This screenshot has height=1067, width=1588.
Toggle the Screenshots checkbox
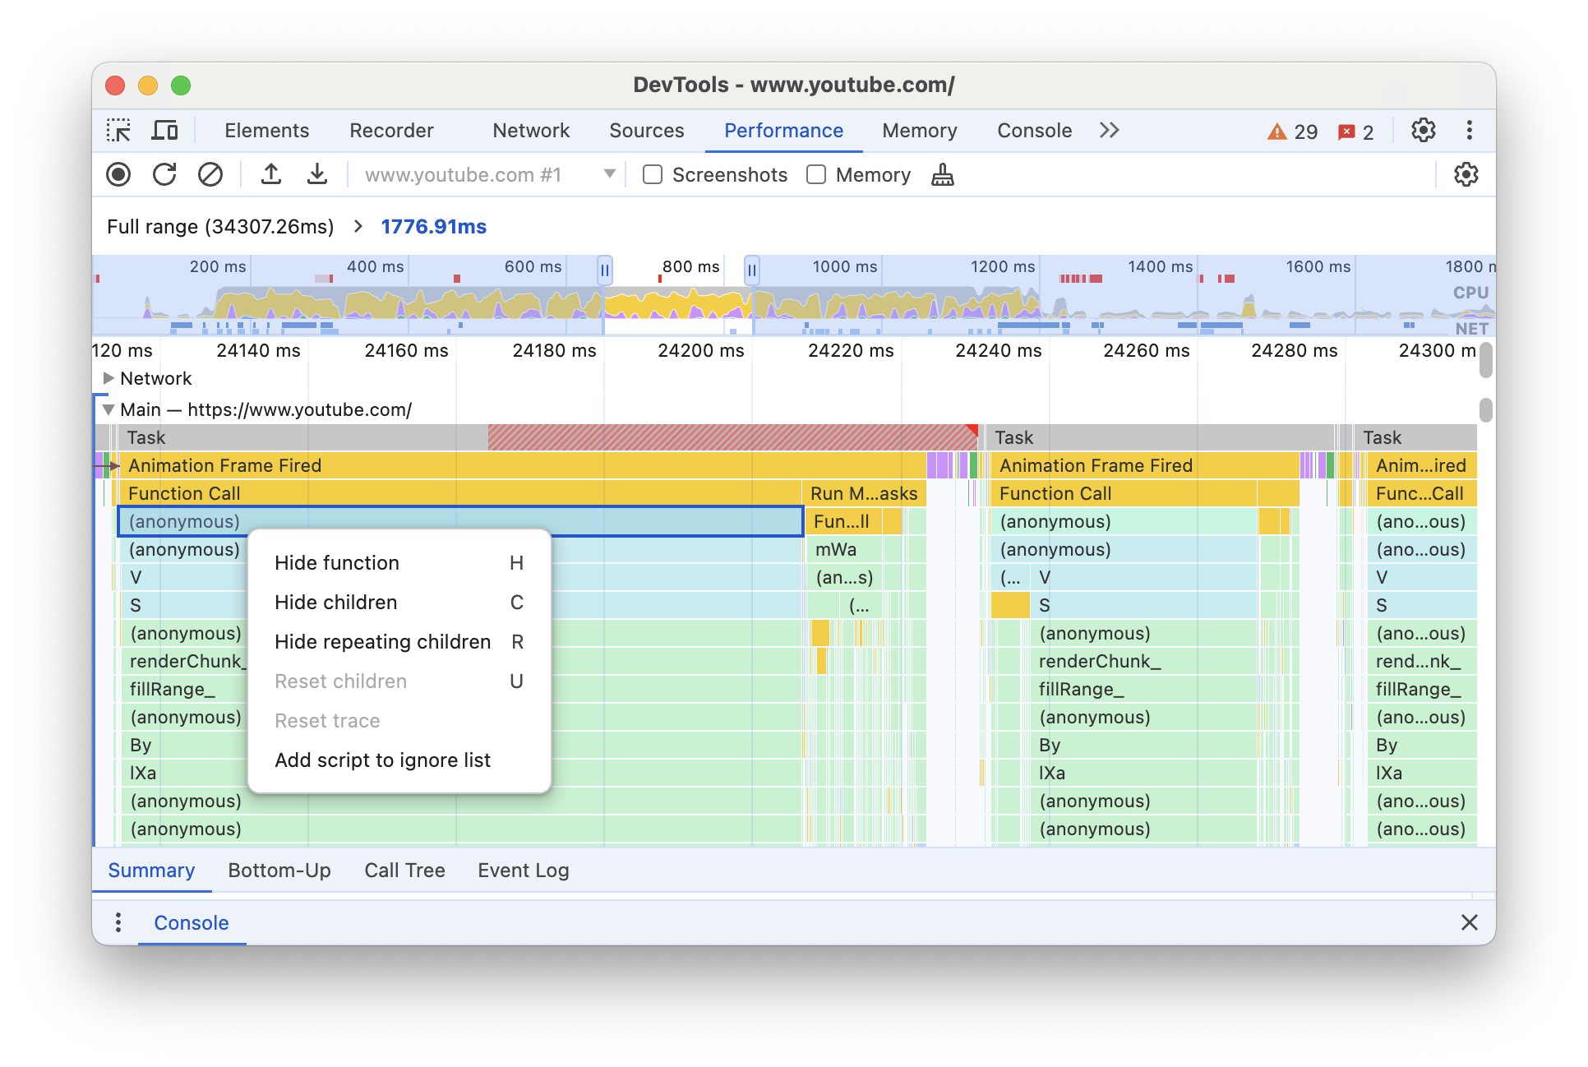653,175
